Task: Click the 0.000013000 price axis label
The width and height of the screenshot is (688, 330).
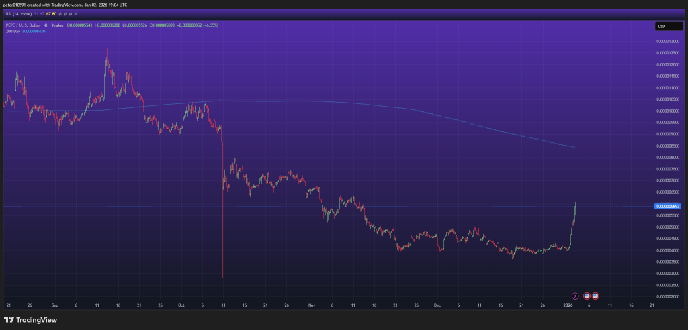Action: pos(668,41)
